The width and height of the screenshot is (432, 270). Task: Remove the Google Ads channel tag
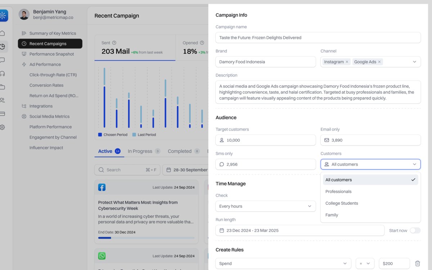click(379, 62)
